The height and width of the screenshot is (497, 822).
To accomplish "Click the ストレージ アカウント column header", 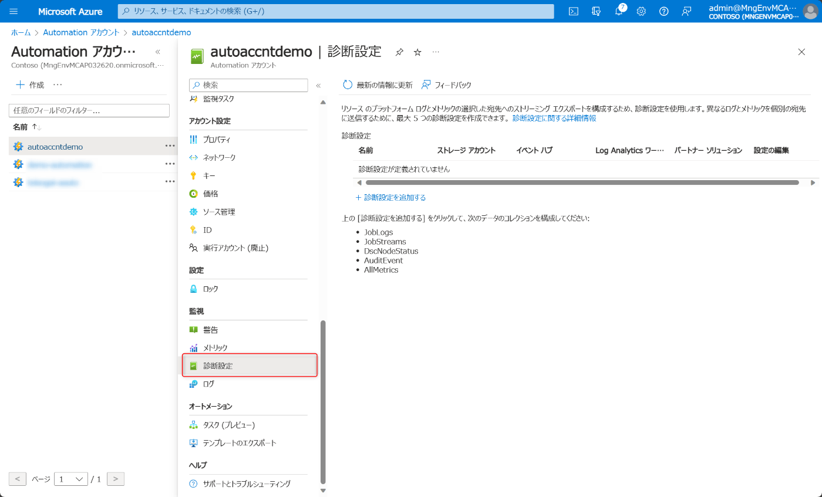I will click(466, 150).
